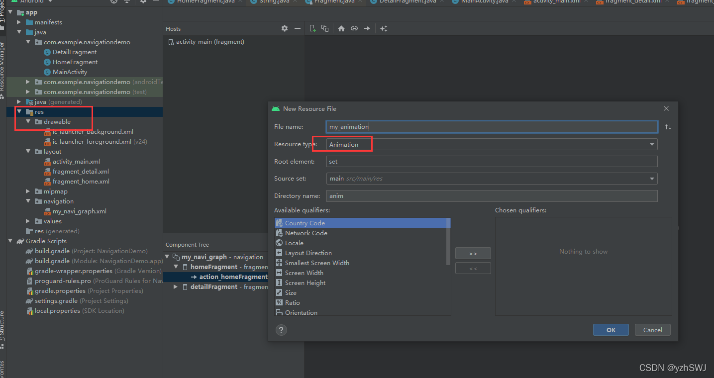The width and height of the screenshot is (714, 378).
Task: Open the Source set dropdown
Action: click(x=651, y=179)
